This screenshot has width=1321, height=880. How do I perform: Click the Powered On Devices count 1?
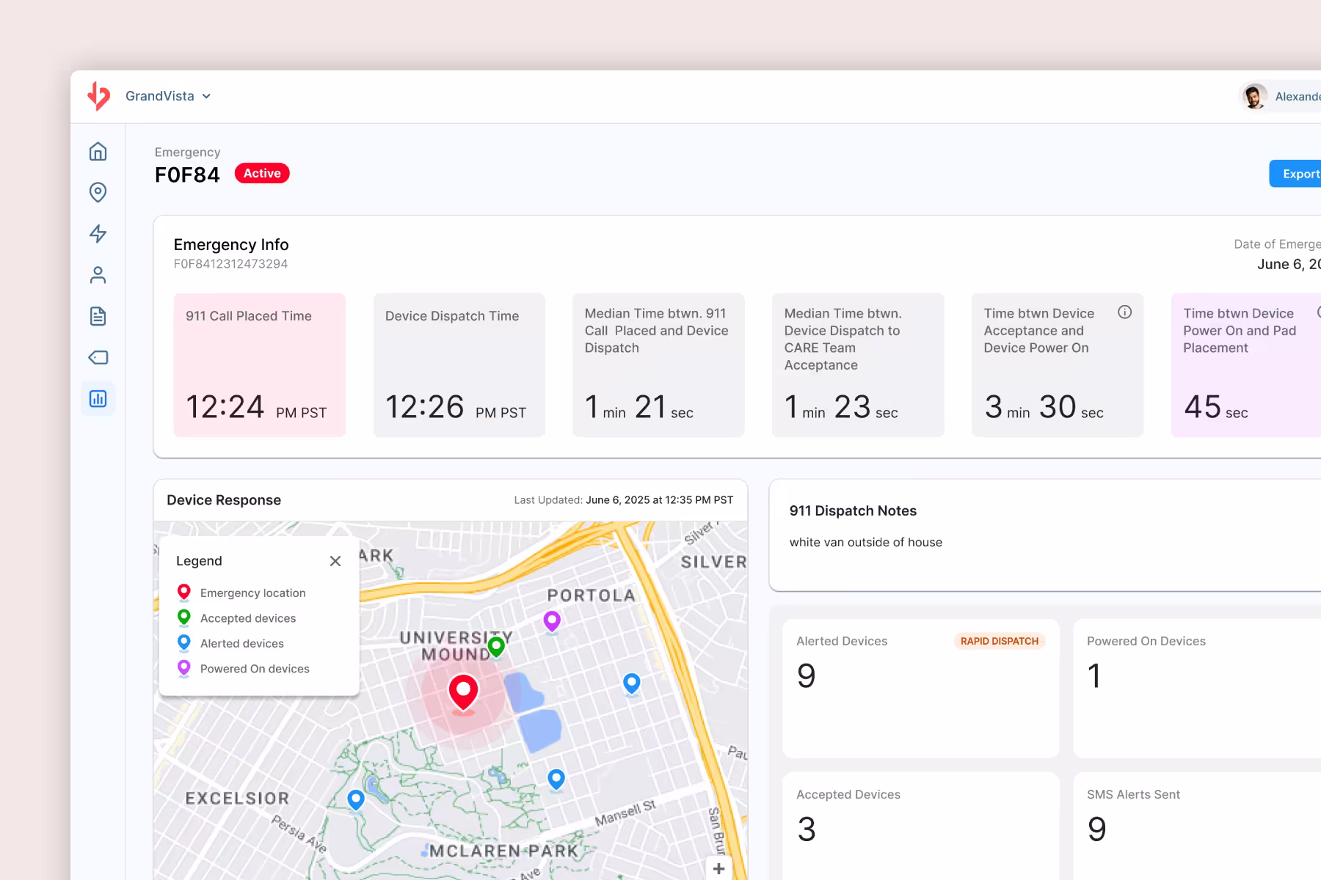click(x=1094, y=675)
